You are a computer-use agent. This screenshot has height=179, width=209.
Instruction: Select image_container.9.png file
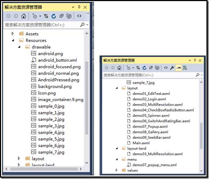61,100
